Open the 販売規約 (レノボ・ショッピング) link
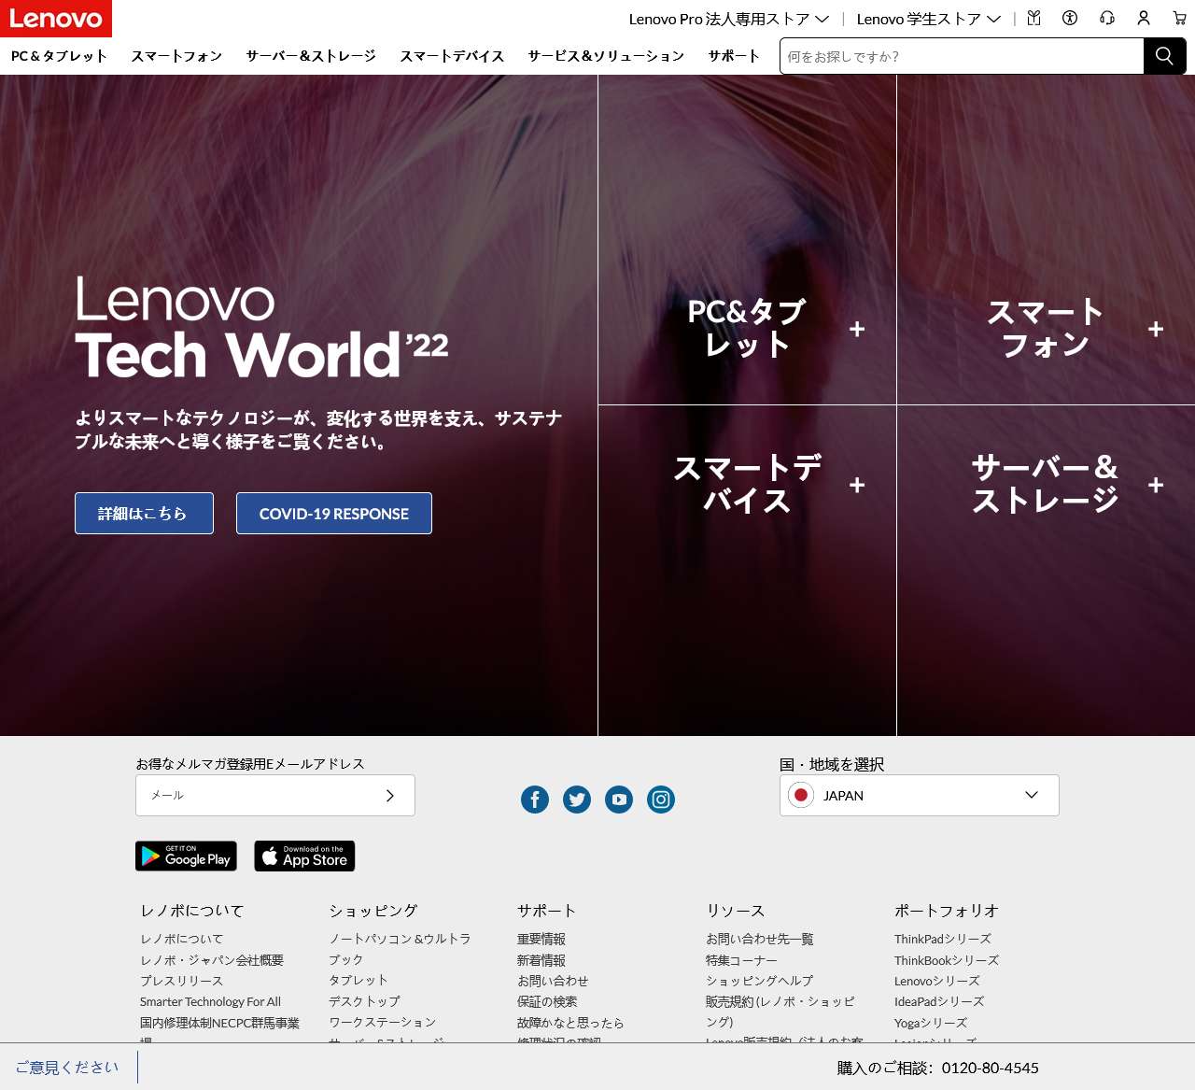The image size is (1195, 1090). coord(780,1012)
